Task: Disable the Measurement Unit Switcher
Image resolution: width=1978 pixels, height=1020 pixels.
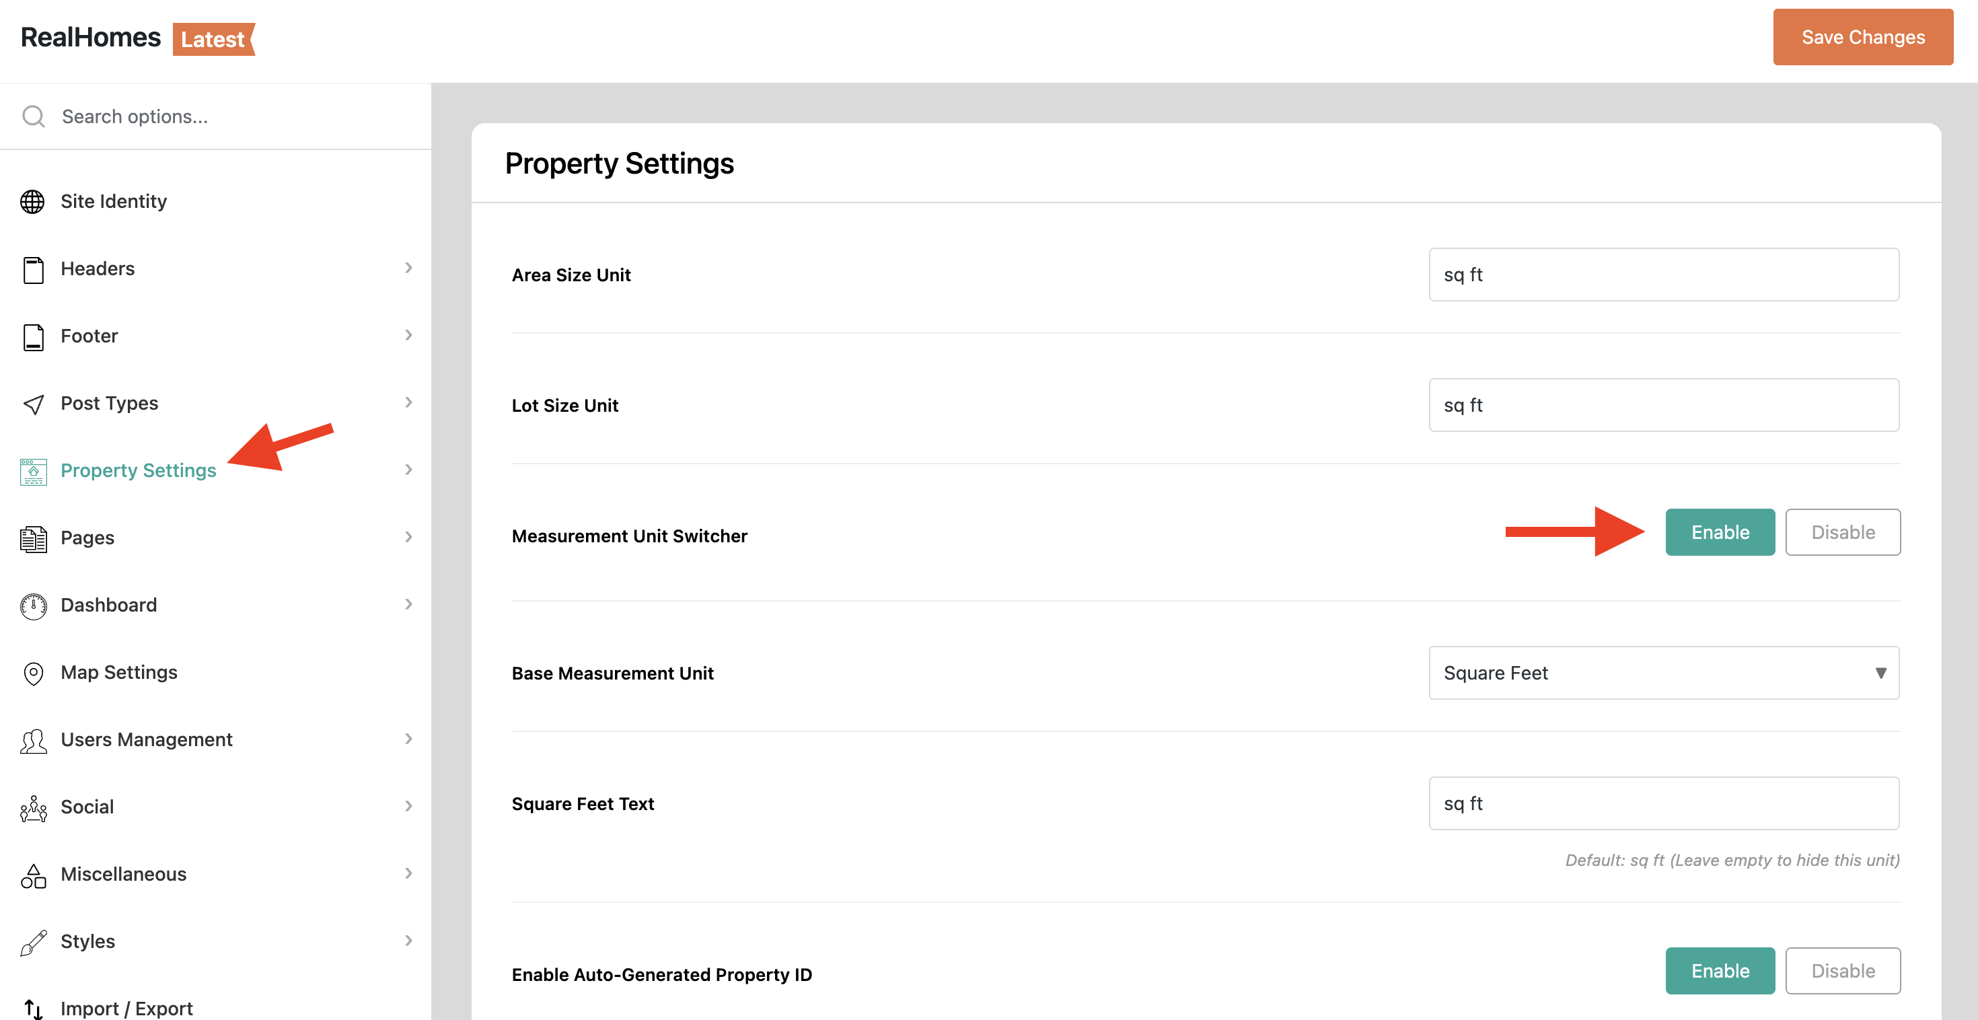Action: pos(1842,532)
